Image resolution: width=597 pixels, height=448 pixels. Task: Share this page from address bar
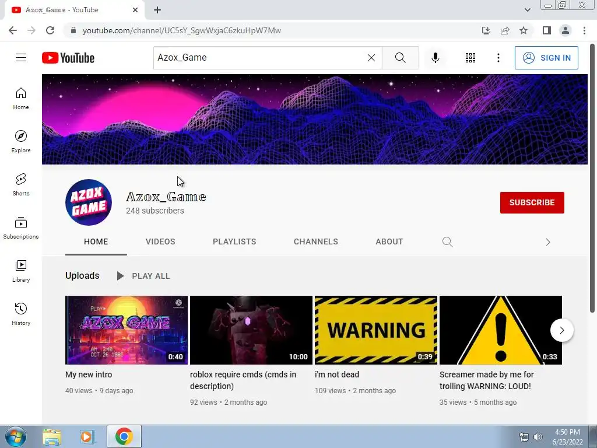[x=505, y=30]
